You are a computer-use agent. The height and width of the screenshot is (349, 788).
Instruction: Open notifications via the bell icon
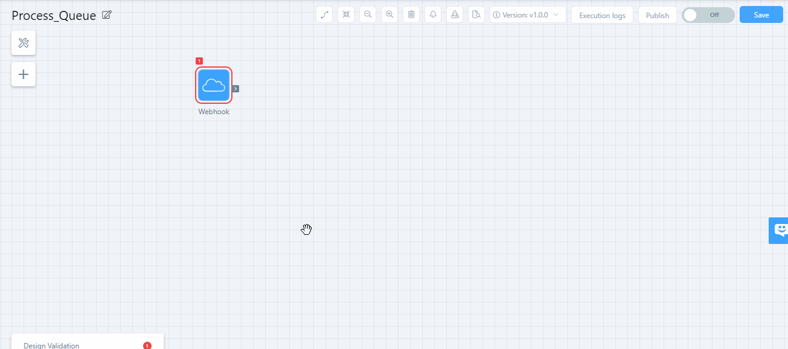pos(433,14)
